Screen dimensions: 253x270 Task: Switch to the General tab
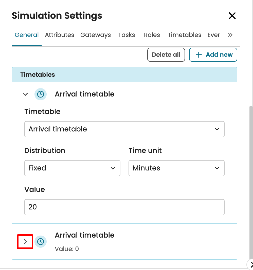(x=27, y=35)
